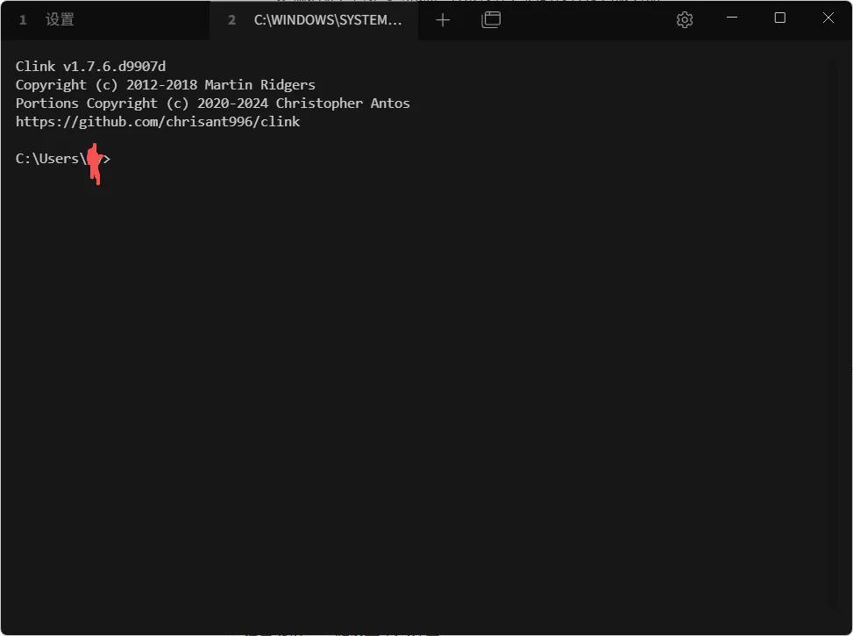The image size is (853, 636).
Task: Click the Clink v1.7.6 version line
Action: coord(90,66)
